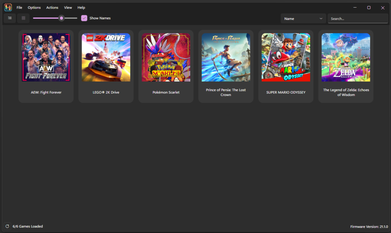Open the View menu

click(x=68, y=8)
